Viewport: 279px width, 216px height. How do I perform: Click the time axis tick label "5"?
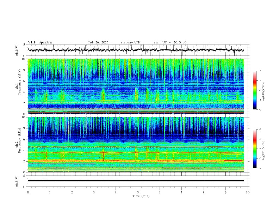coord(138,192)
